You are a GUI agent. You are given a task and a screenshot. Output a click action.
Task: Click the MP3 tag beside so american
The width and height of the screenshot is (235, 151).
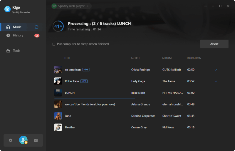(86, 70)
